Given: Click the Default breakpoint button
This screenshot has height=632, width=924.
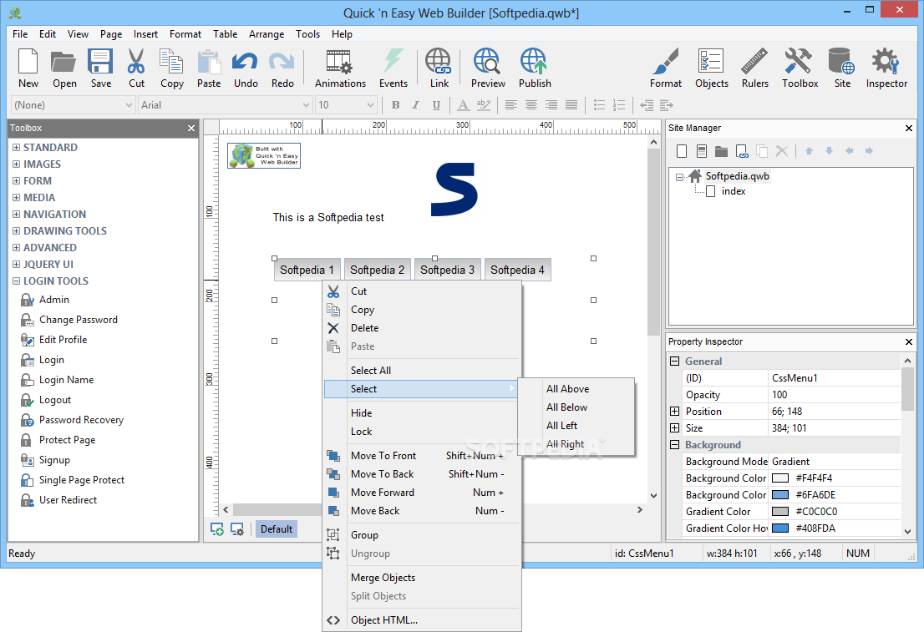Looking at the screenshot, I should (277, 529).
